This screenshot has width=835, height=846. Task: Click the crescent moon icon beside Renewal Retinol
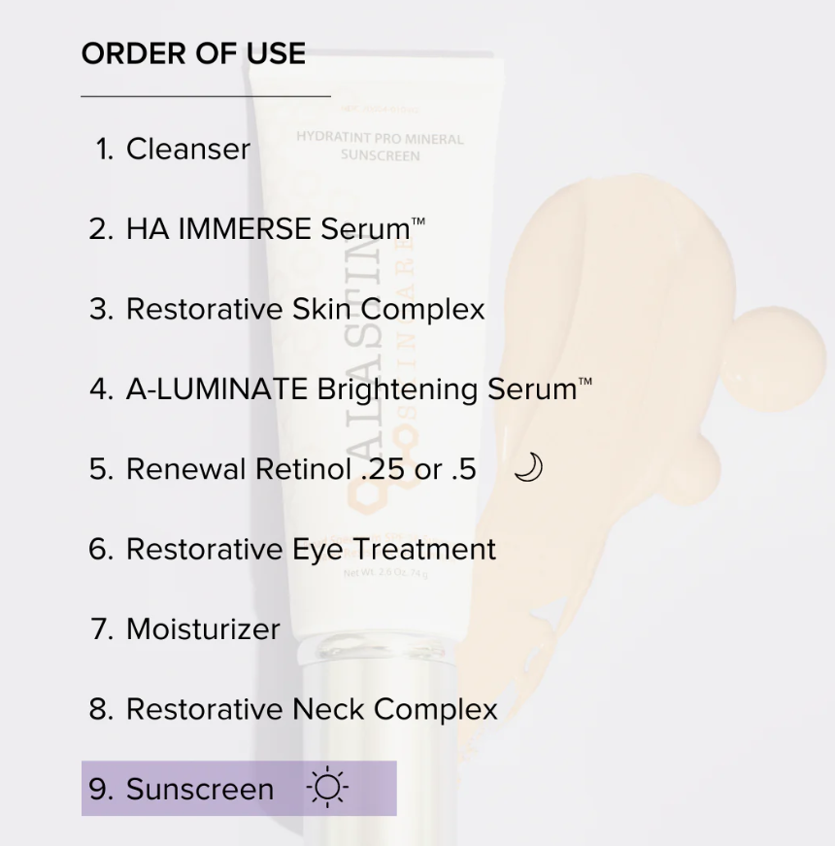pyautogui.click(x=528, y=468)
